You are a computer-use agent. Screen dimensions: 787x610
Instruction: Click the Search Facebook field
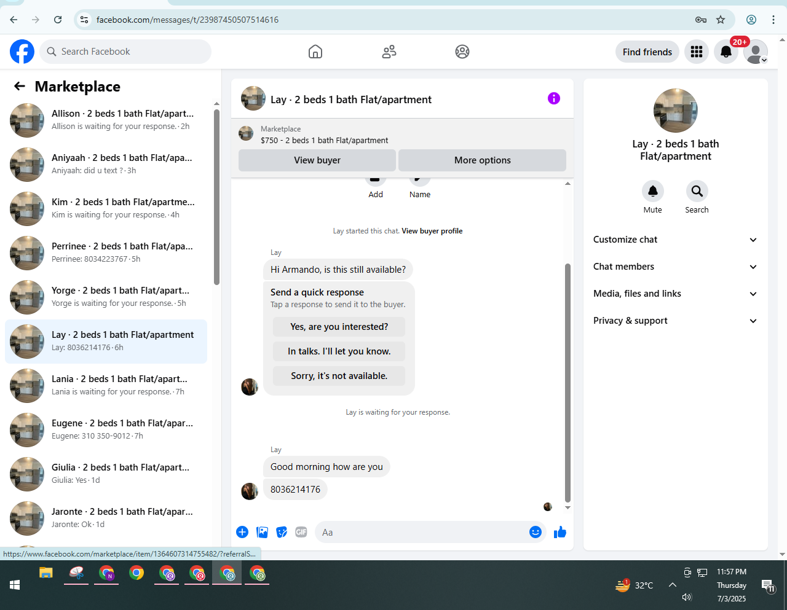[x=125, y=52]
